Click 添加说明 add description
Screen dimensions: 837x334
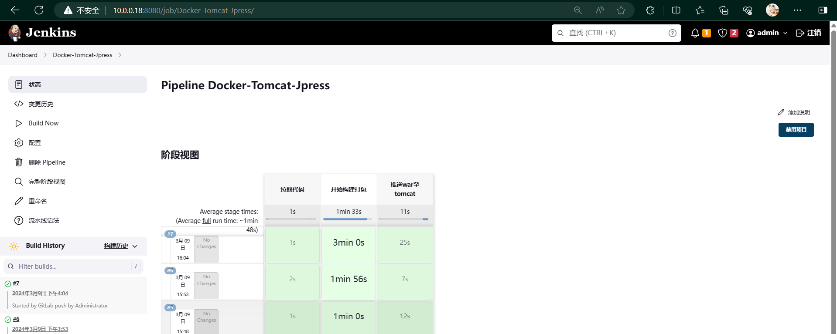[x=794, y=112]
